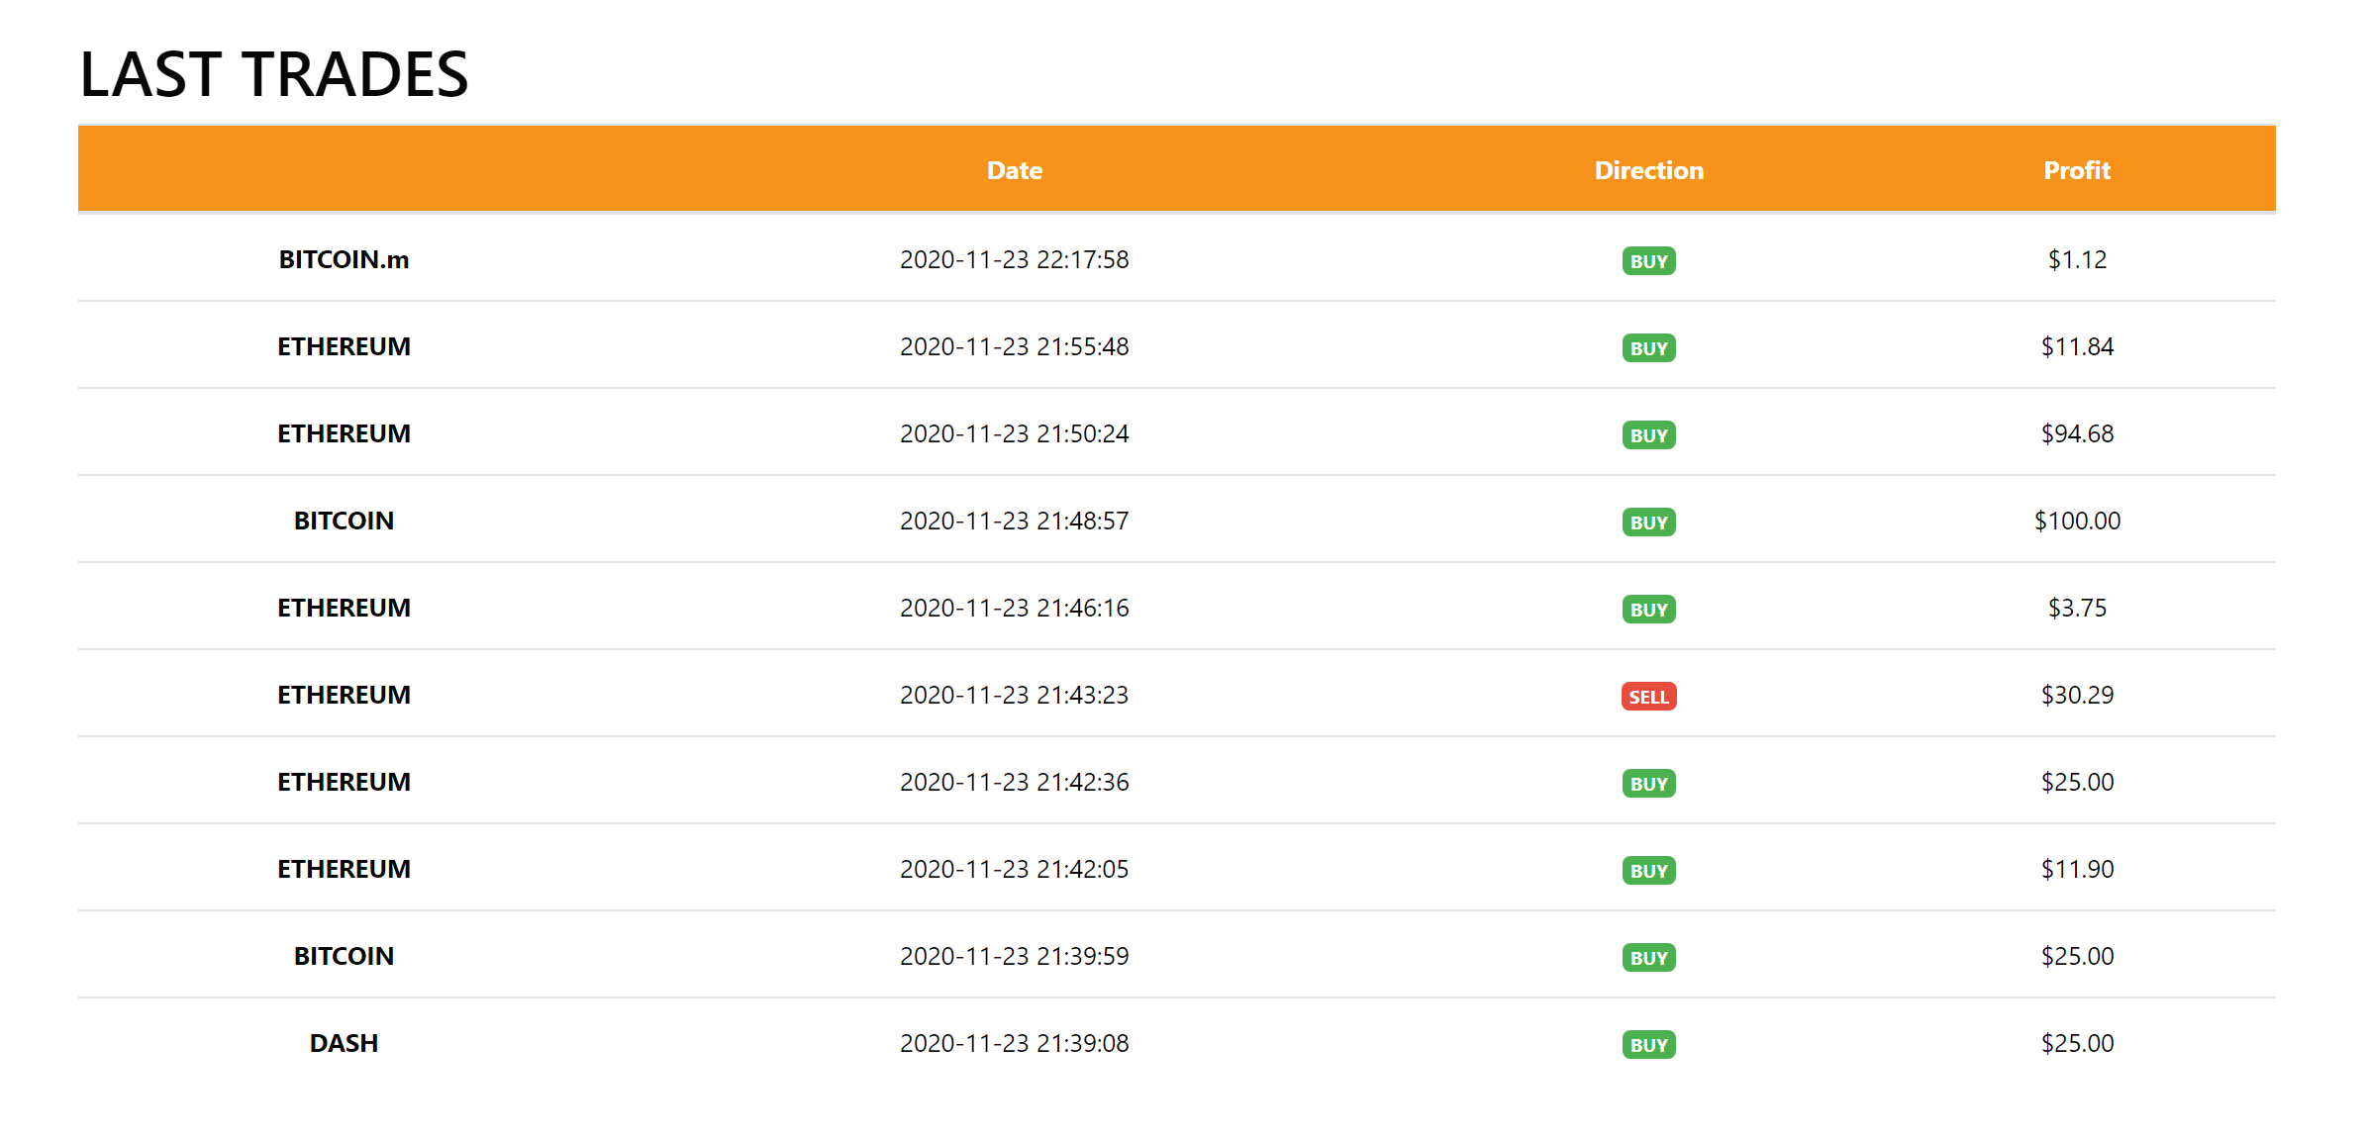Click the $100.00 profit value
Screen dimensions: 2368x1140
tap(2076, 521)
